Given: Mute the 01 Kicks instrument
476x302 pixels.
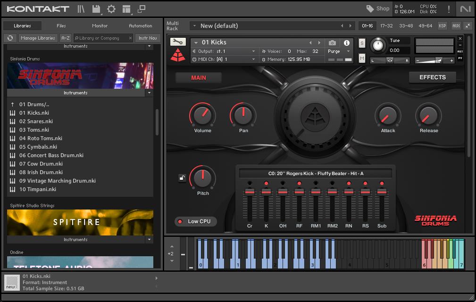Looking at the screenshot, I should click(x=362, y=58).
